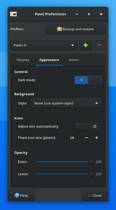Click the green plus add panel icon

86,45
